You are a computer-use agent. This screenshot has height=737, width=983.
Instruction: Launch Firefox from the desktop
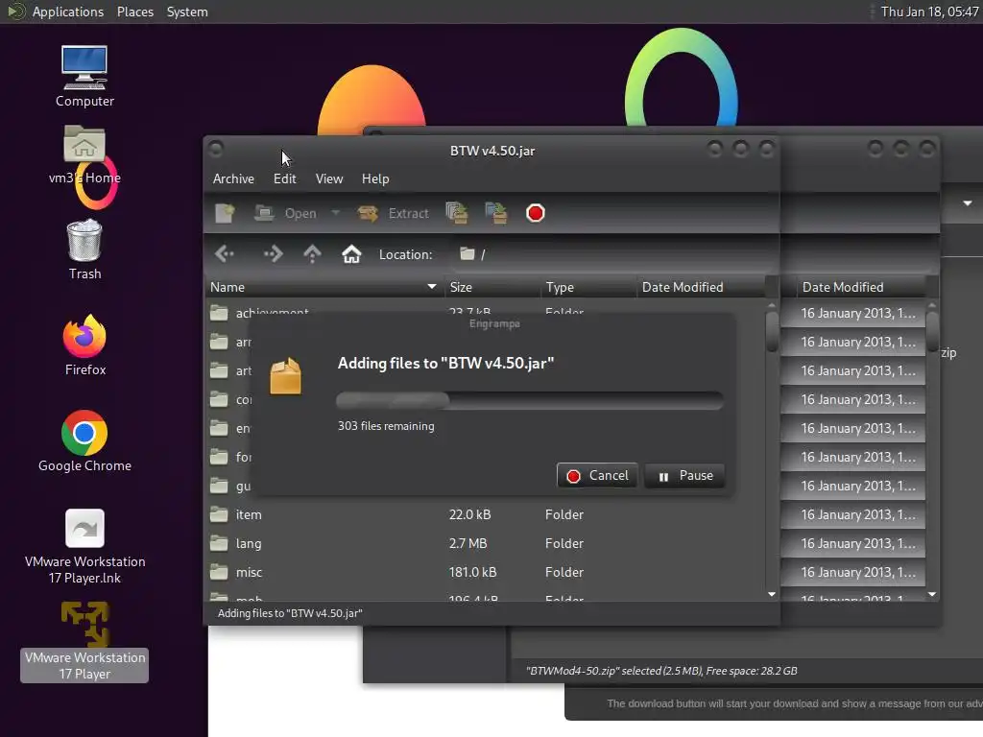pyautogui.click(x=84, y=345)
